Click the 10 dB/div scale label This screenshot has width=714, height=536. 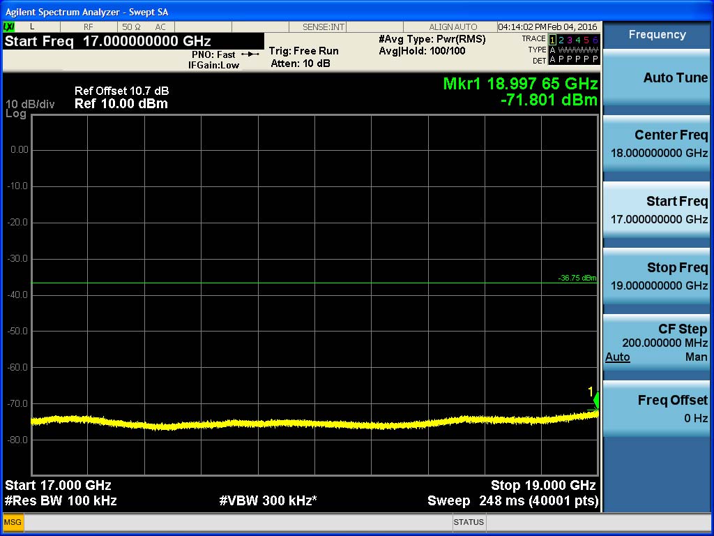30,105
